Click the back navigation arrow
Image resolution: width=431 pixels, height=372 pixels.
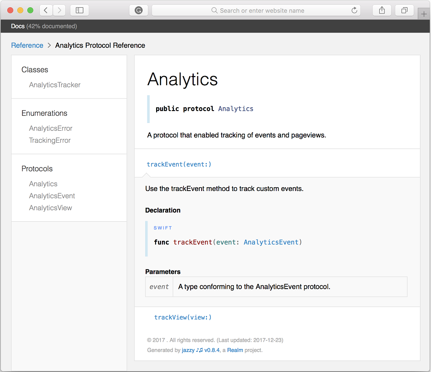pyautogui.click(x=45, y=10)
